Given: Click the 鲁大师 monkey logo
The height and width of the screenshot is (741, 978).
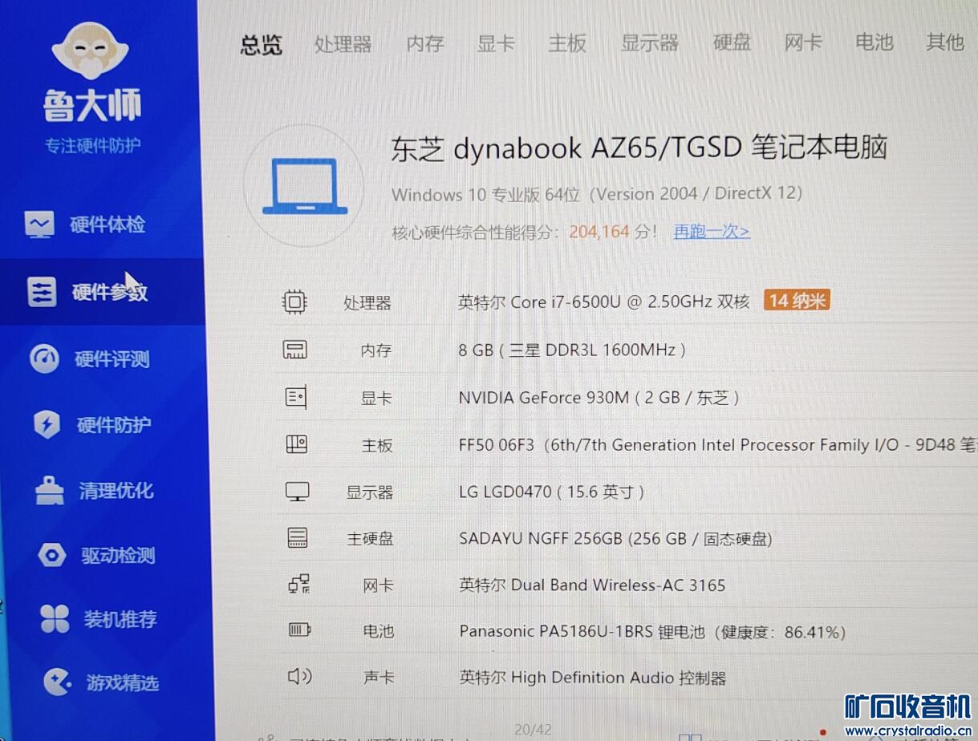Looking at the screenshot, I should click(x=91, y=50).
